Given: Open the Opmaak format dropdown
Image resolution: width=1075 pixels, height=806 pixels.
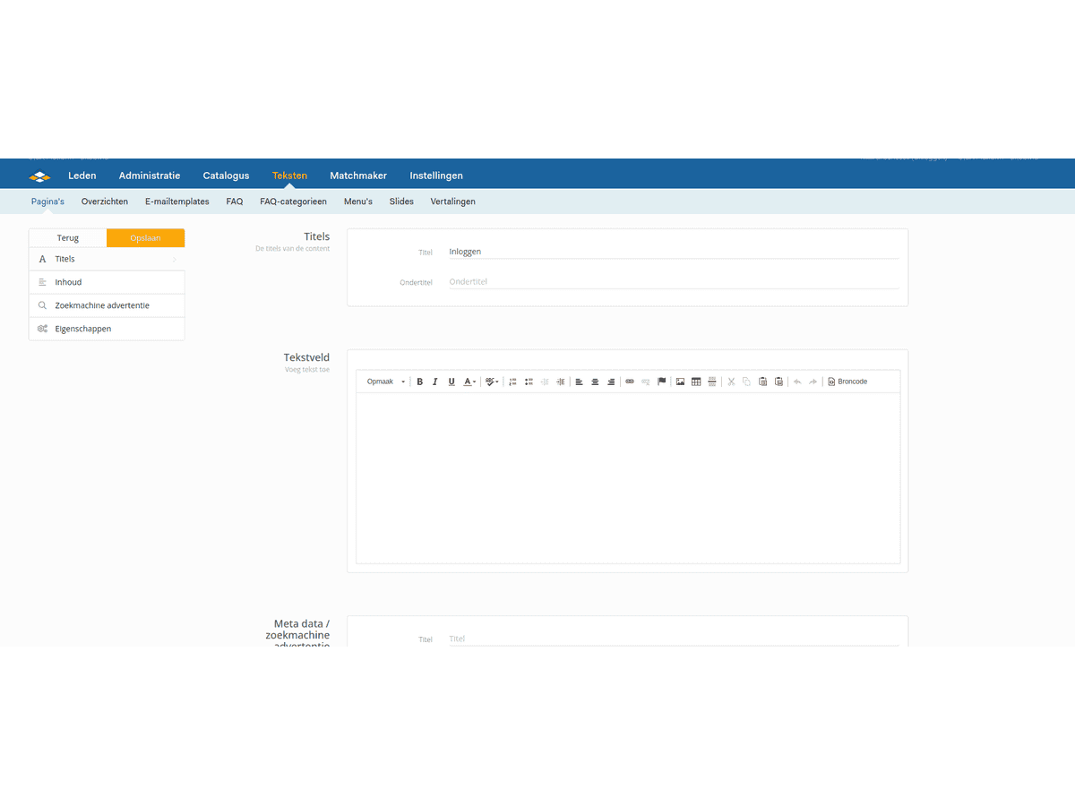Looking at the screenshot, I should 385,382.
